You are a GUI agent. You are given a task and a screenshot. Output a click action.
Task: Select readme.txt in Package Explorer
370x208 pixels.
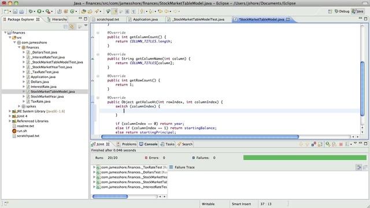(x=25, y=126)
